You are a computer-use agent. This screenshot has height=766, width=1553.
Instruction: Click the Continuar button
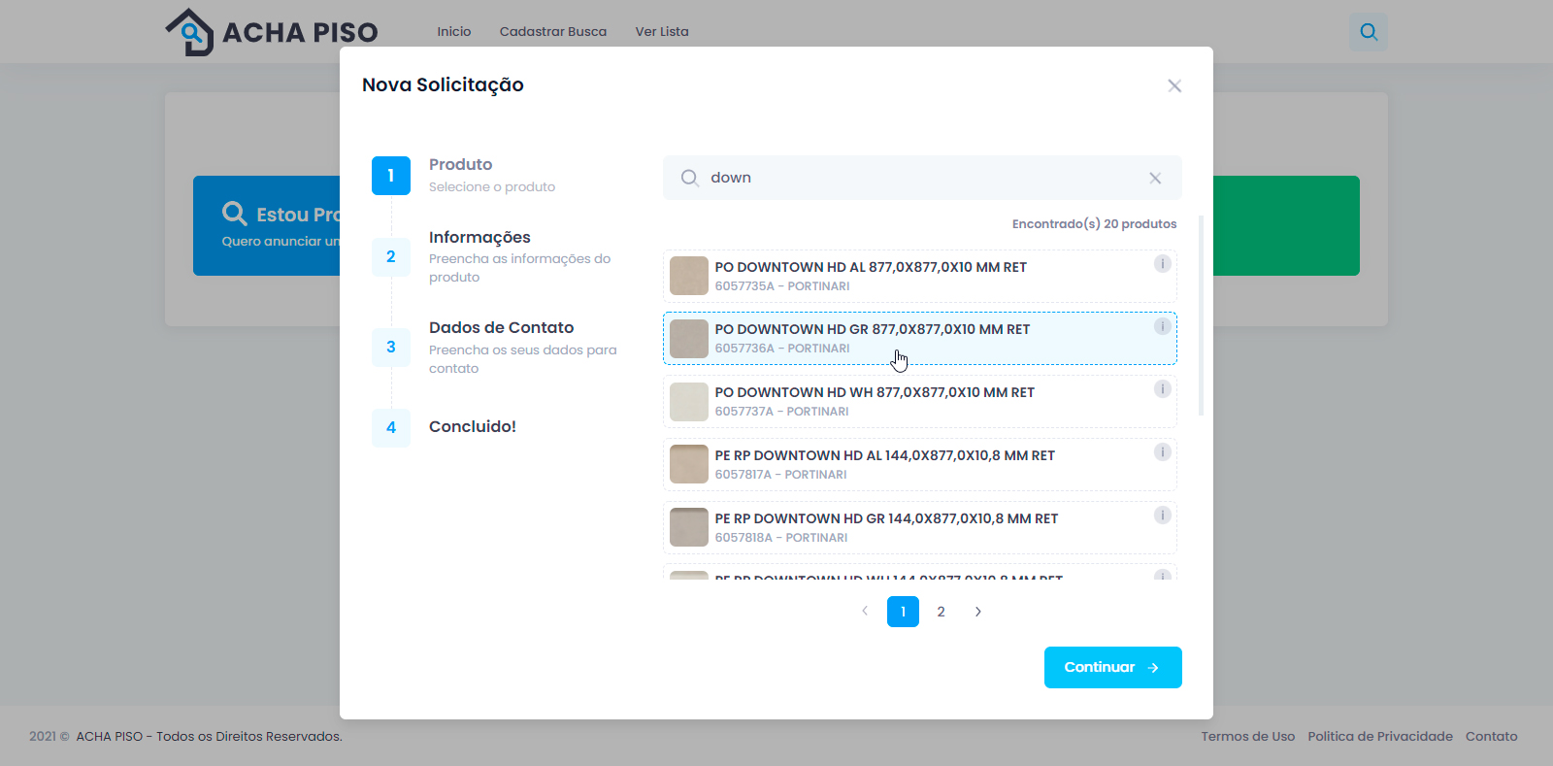(x=1113, y=668)
